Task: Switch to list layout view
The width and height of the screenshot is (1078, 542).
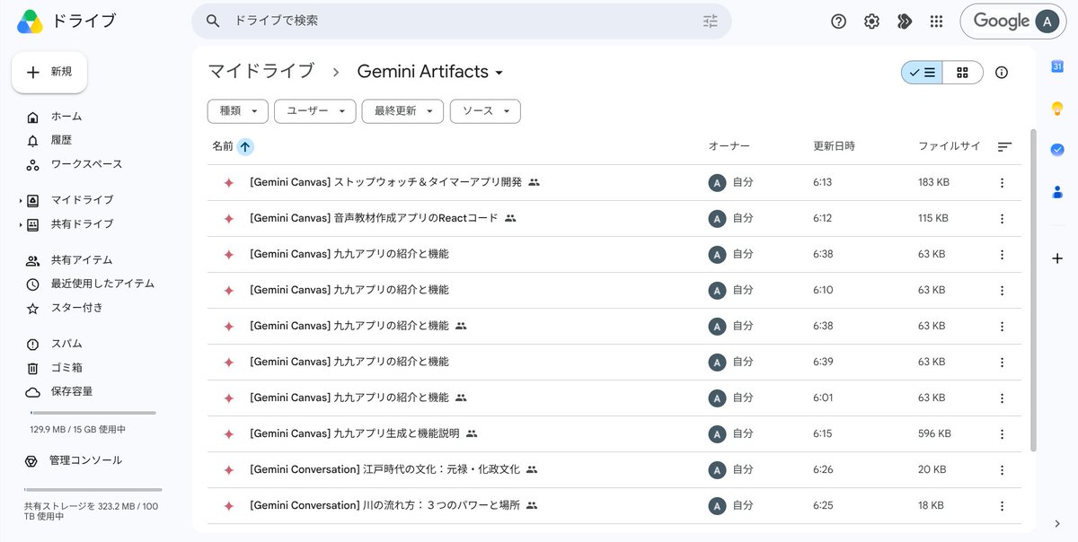Action: pyautogui.click(x=923, y=73)
